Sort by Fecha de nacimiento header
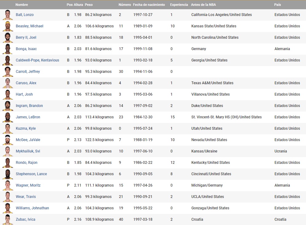This screenshot has width=306, height=225. point(149,5)
